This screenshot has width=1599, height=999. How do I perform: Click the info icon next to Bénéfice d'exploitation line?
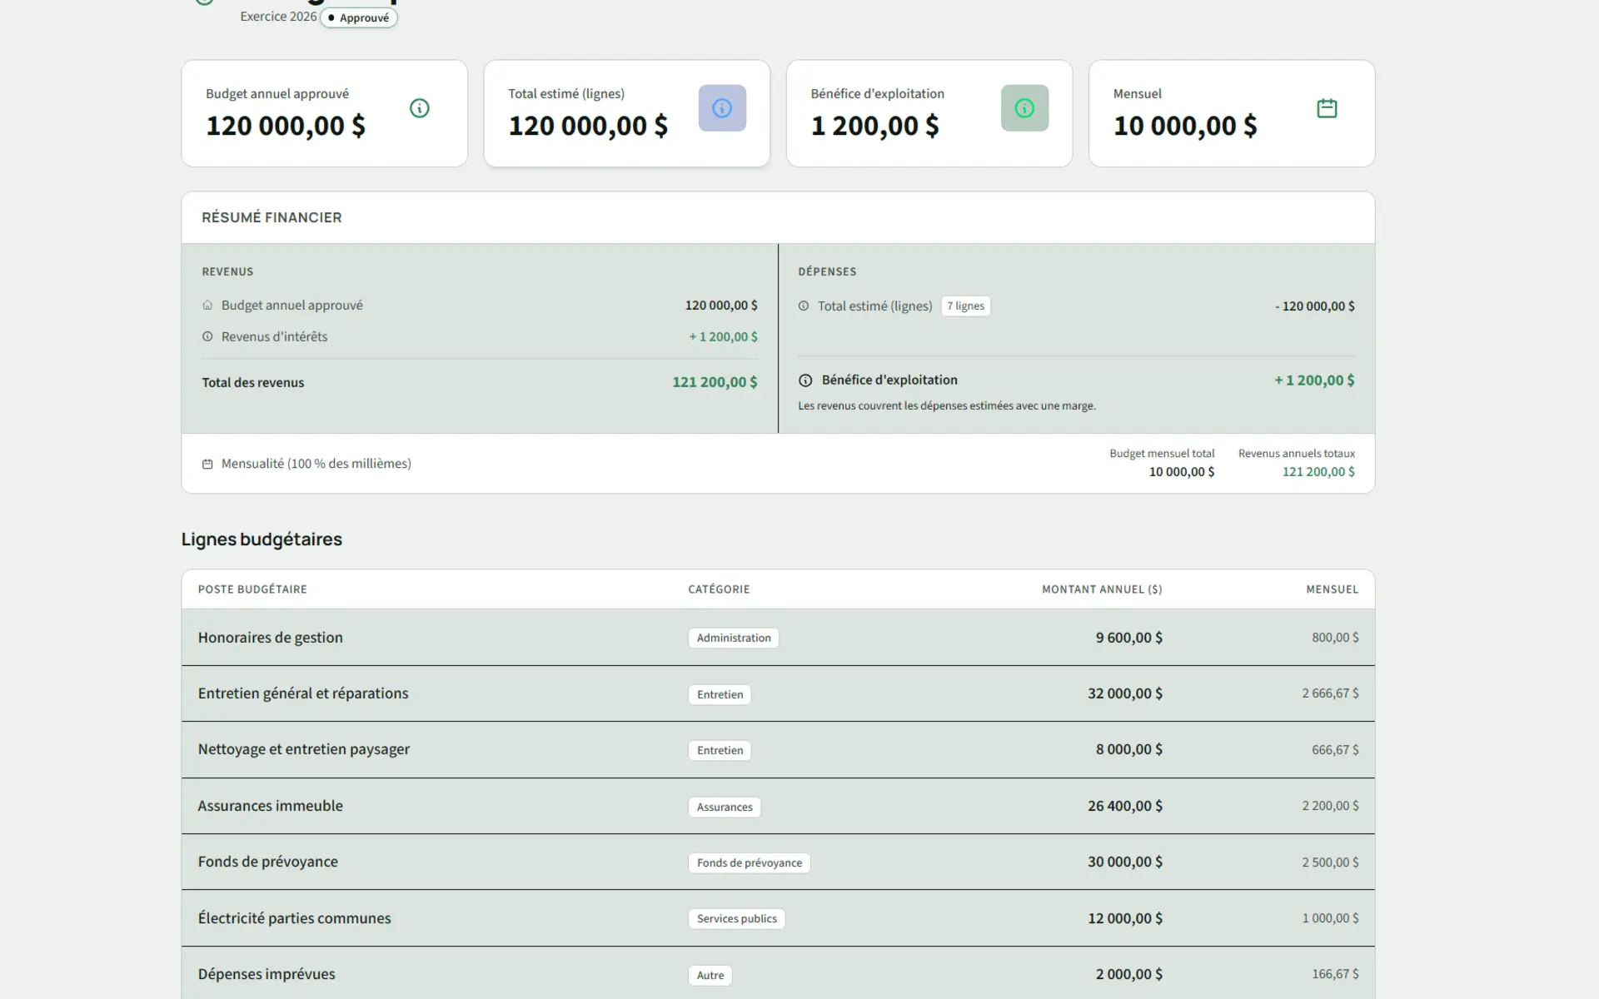tap(805, 380)
